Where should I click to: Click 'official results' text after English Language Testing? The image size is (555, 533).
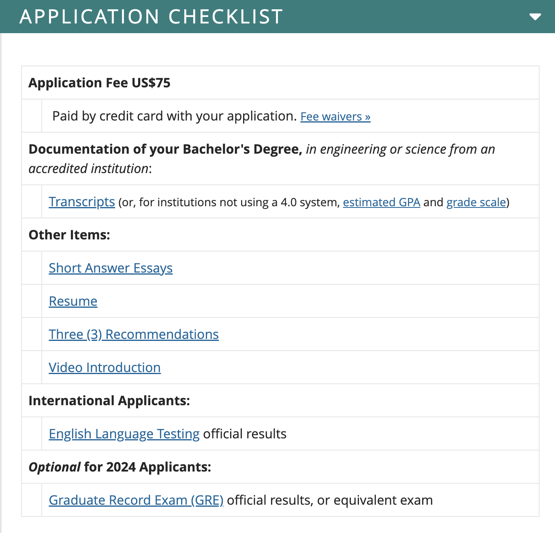[x=245, y=434]
